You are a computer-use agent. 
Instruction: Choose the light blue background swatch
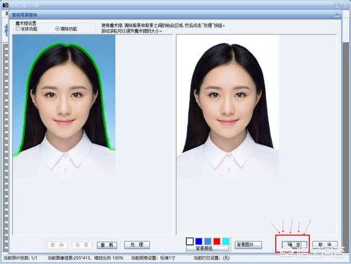click(x=208, y=242)
